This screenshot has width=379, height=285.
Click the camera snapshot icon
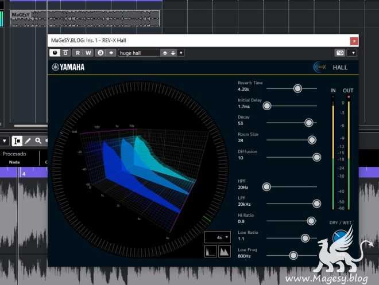340,53
